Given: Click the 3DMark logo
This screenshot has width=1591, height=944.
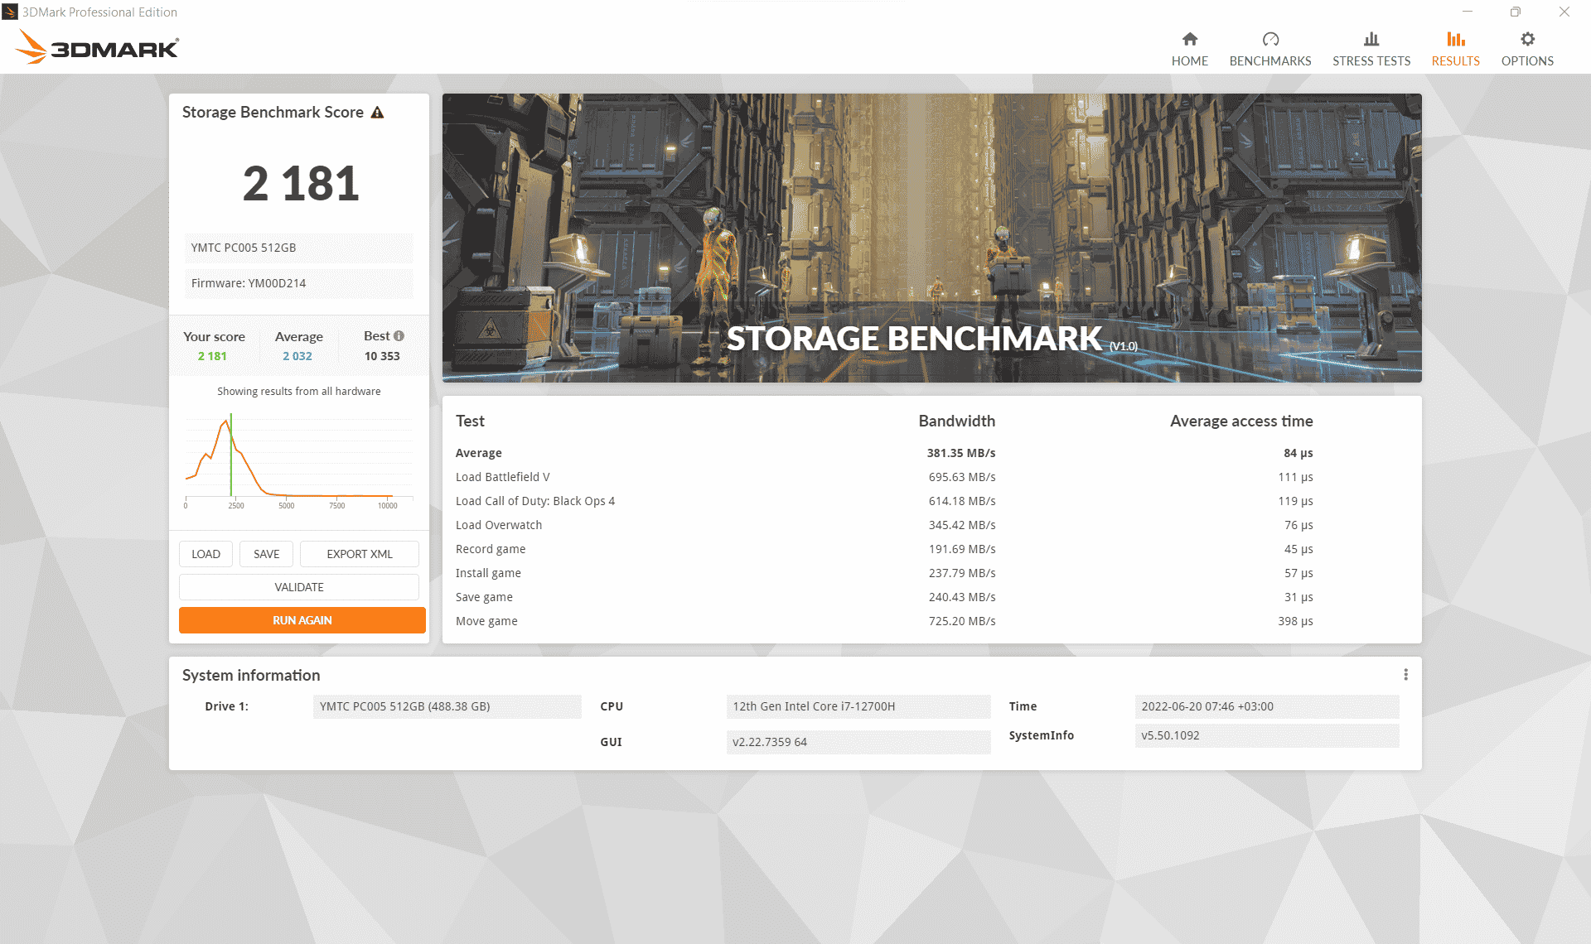Looking at the screenshot, I should point(97,47).
